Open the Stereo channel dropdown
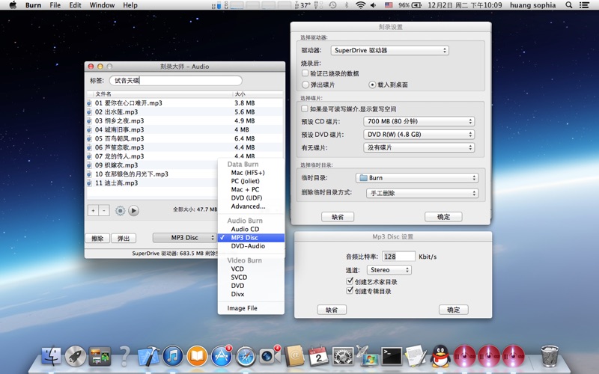Image resolution: width=599 pixels, height=374 pixels. (x=388, y=269)
